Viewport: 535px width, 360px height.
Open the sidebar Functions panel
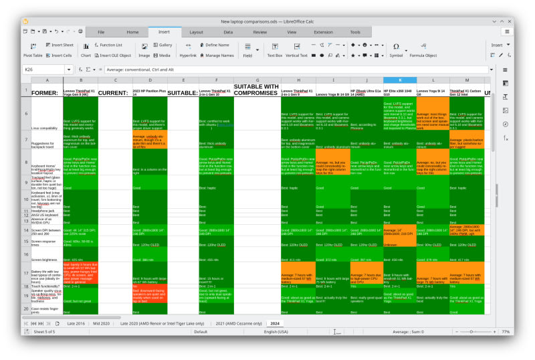click(505, 138)
